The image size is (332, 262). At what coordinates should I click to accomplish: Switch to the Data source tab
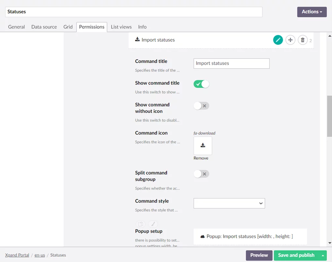pyautogui.click(x=44, y=27)
